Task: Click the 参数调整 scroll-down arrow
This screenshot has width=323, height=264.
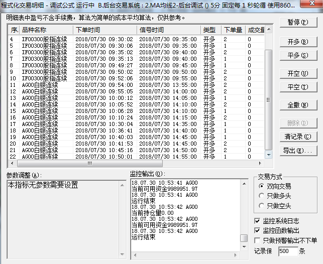Action: (x=122, y=254)
